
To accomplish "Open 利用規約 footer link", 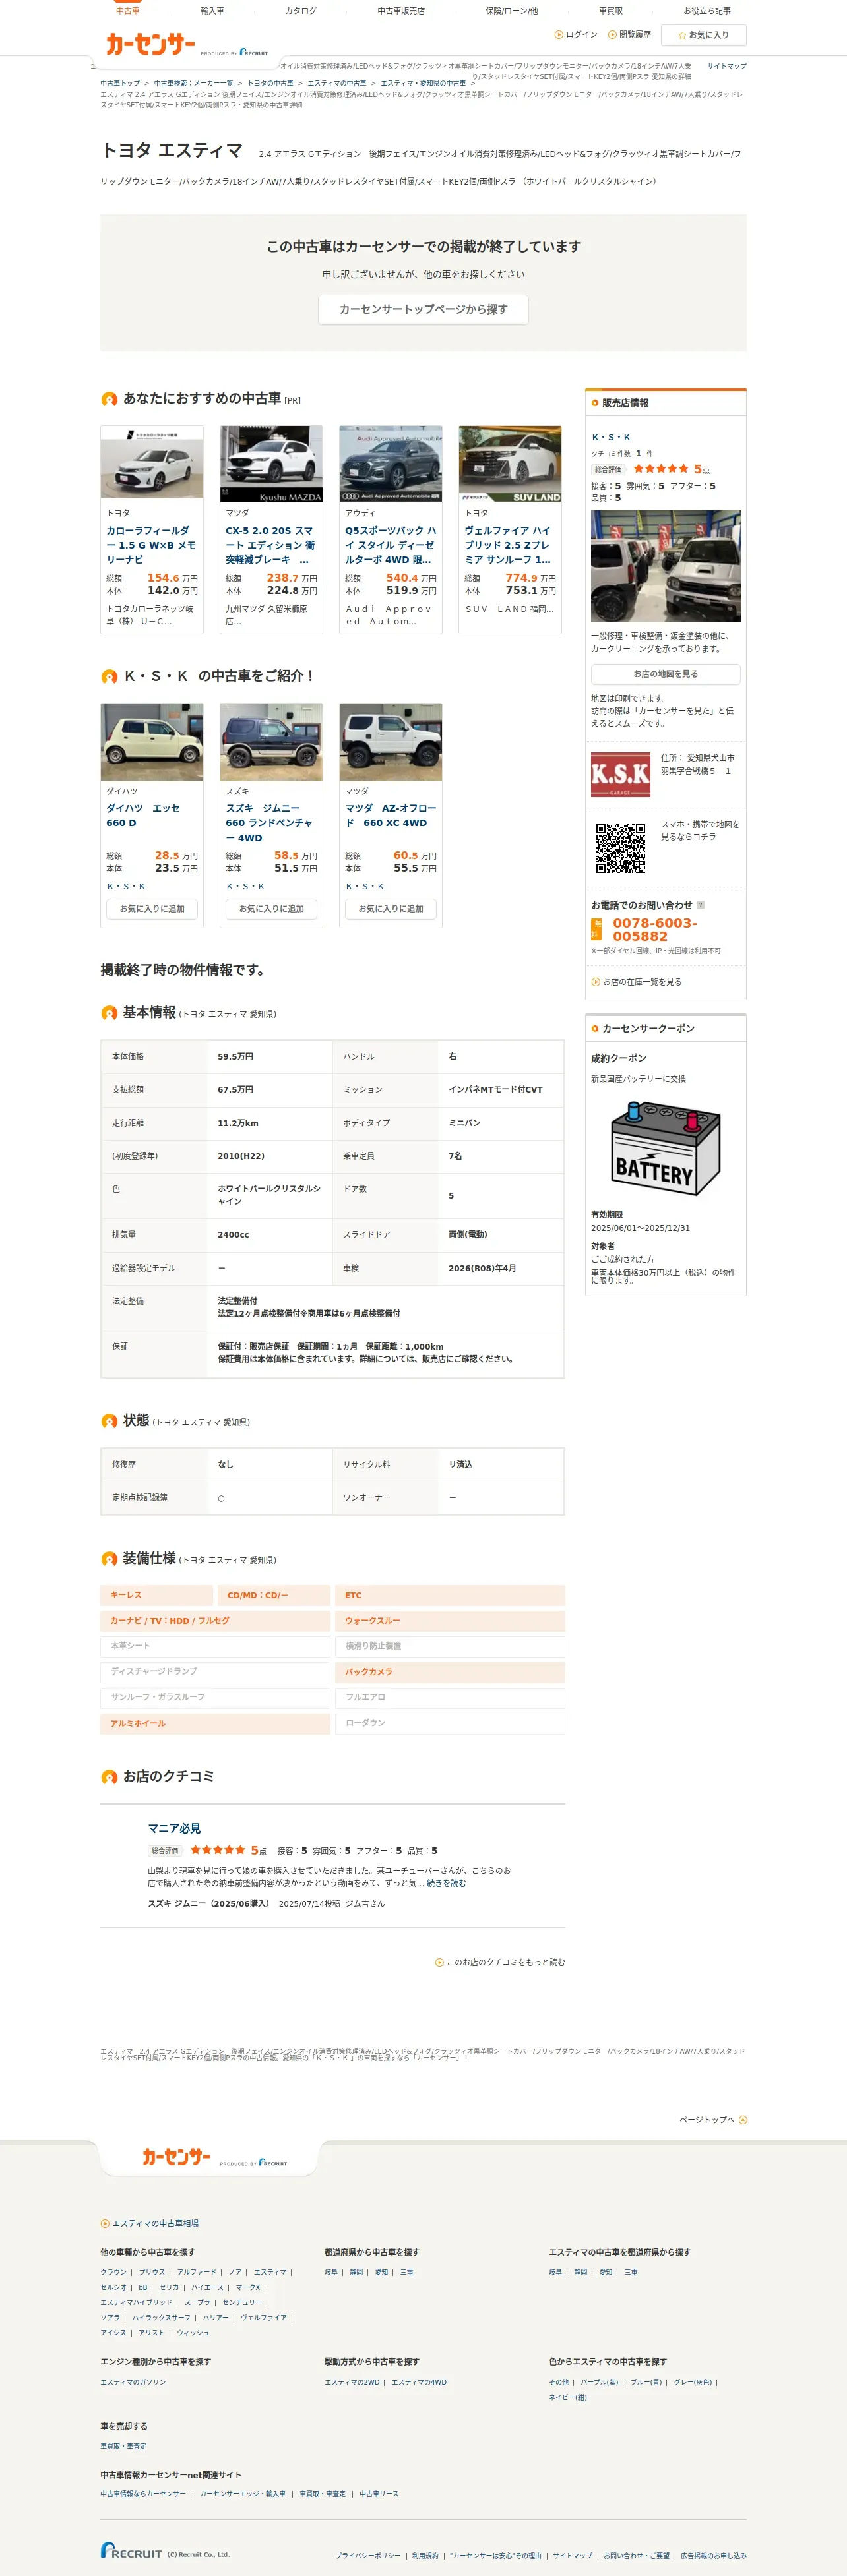I will [x=425, y=2555].
